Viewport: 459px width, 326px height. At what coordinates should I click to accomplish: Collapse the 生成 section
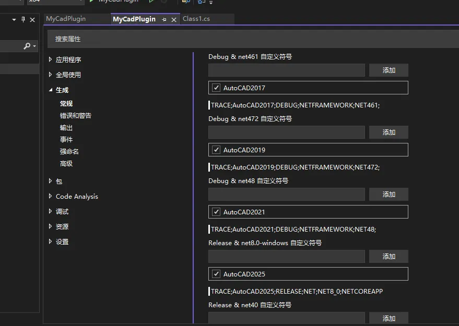tap(50, 90)
